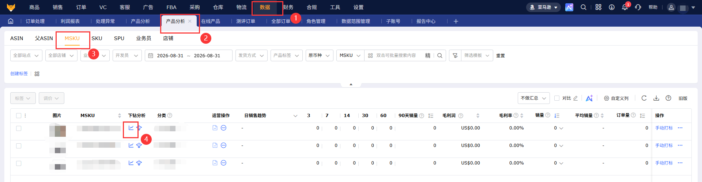
Task: Open the 产品标签 dropdown
Action: pyautogui.click(x=287, y=55)
